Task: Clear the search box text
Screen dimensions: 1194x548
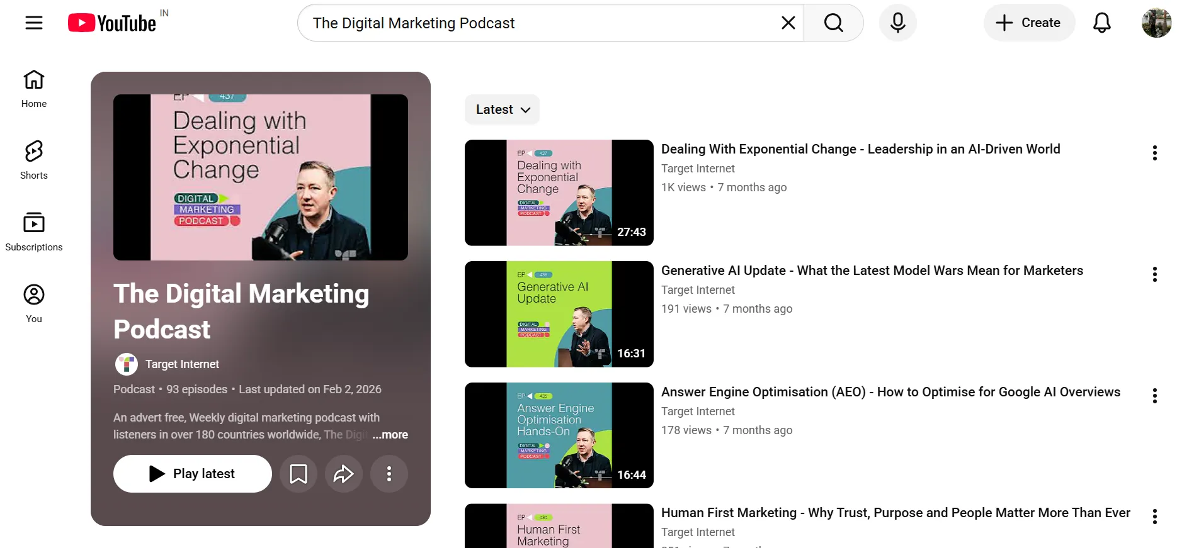Action: [788, 23]
